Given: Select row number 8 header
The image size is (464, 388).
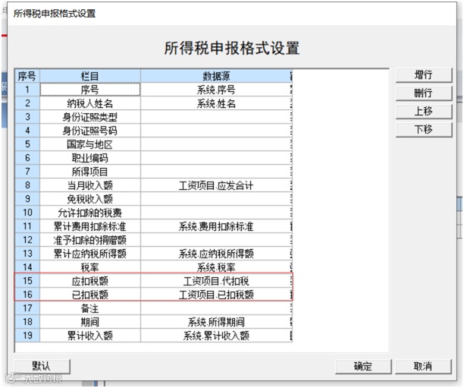Looking at the screenshot, I should tap(27, 185).
